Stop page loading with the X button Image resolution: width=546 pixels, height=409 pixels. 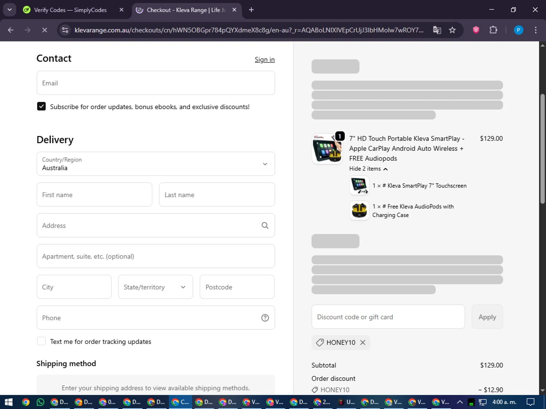[44, 30]
